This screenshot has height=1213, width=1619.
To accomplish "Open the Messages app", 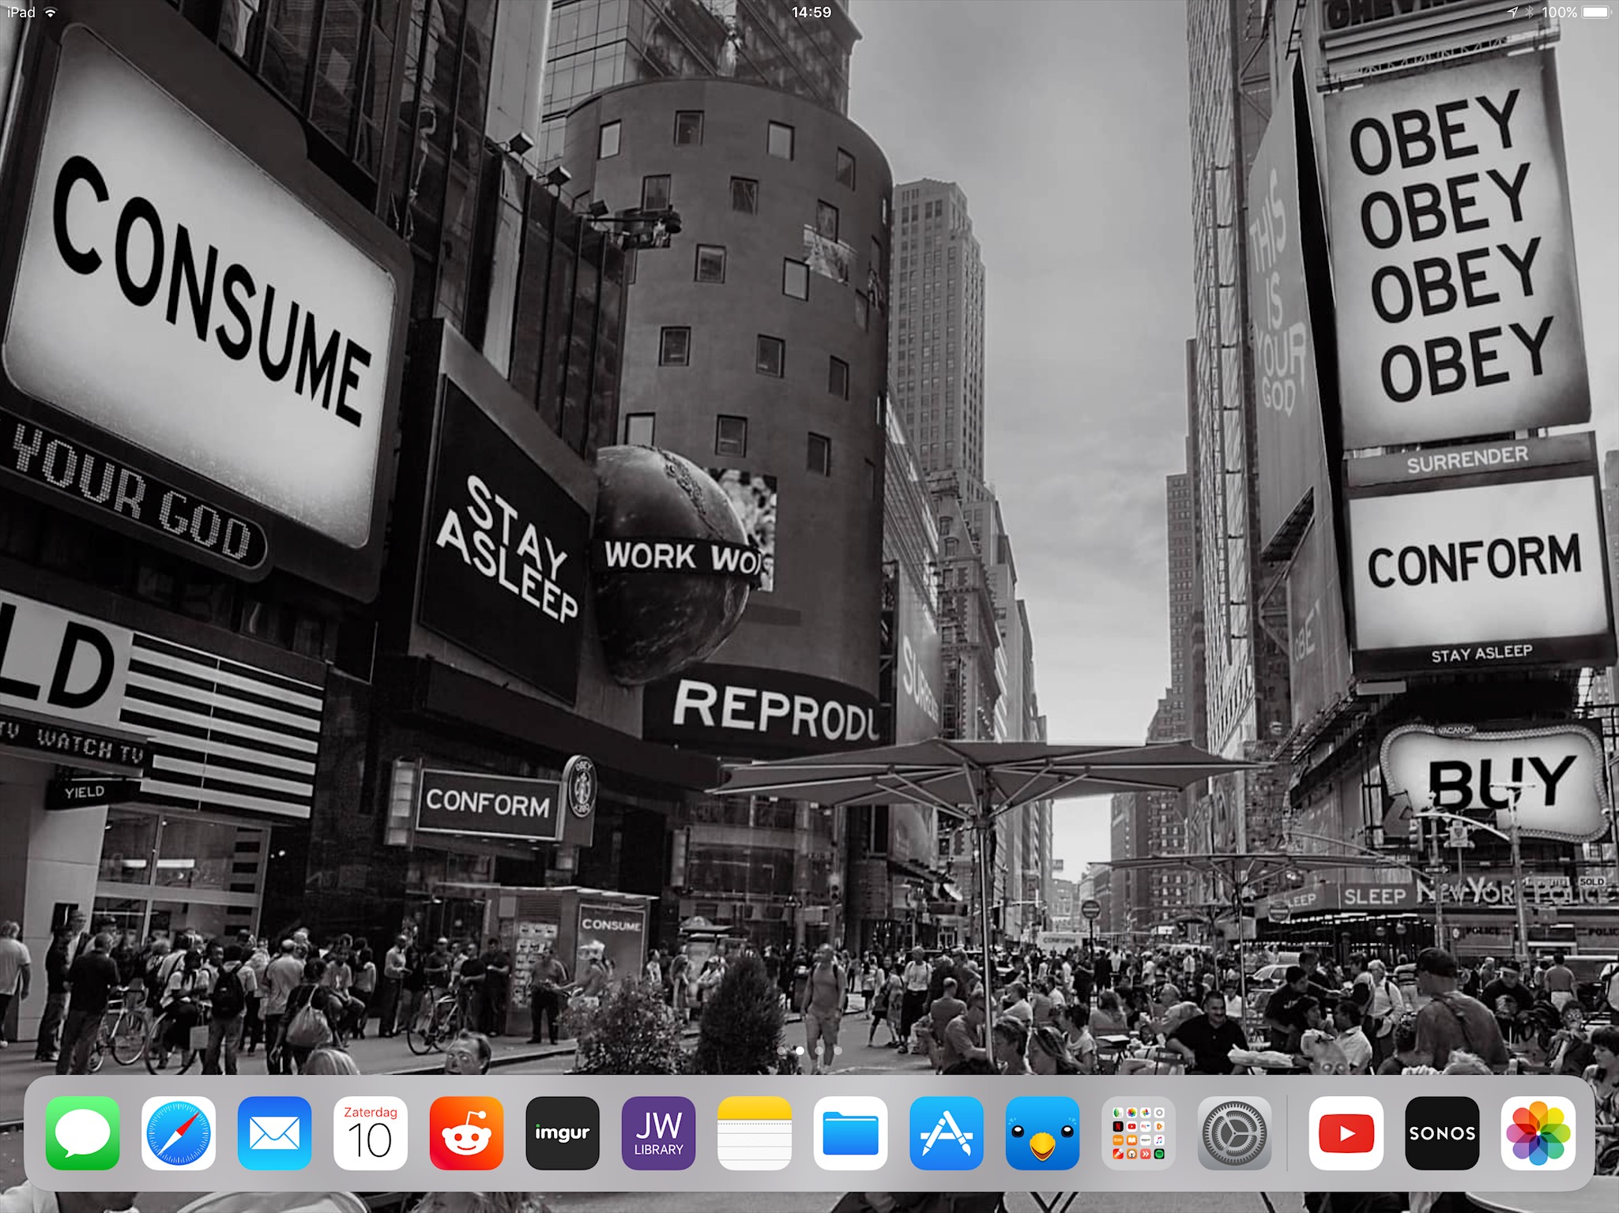I will coord(83,1132).
